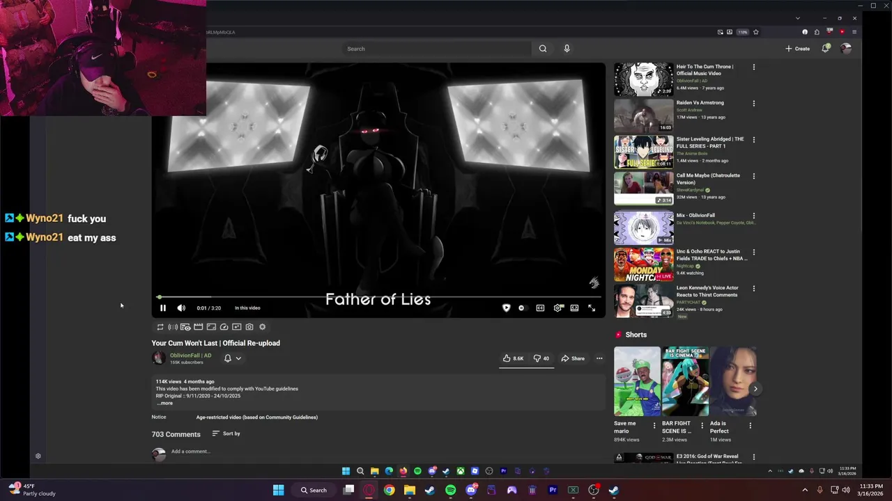Viewport: 892px width, 501px height.
Task: Toggle the loop button below the player
Action: pos(160,327)
